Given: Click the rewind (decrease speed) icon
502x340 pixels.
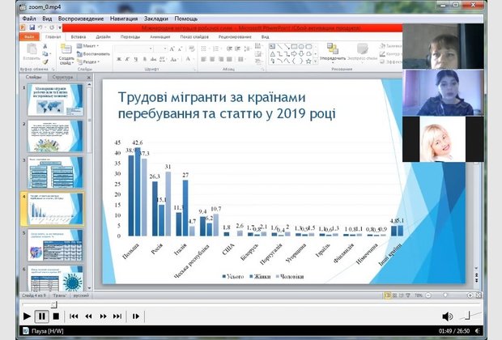Looking at the screenshot, I should (88, 317).
